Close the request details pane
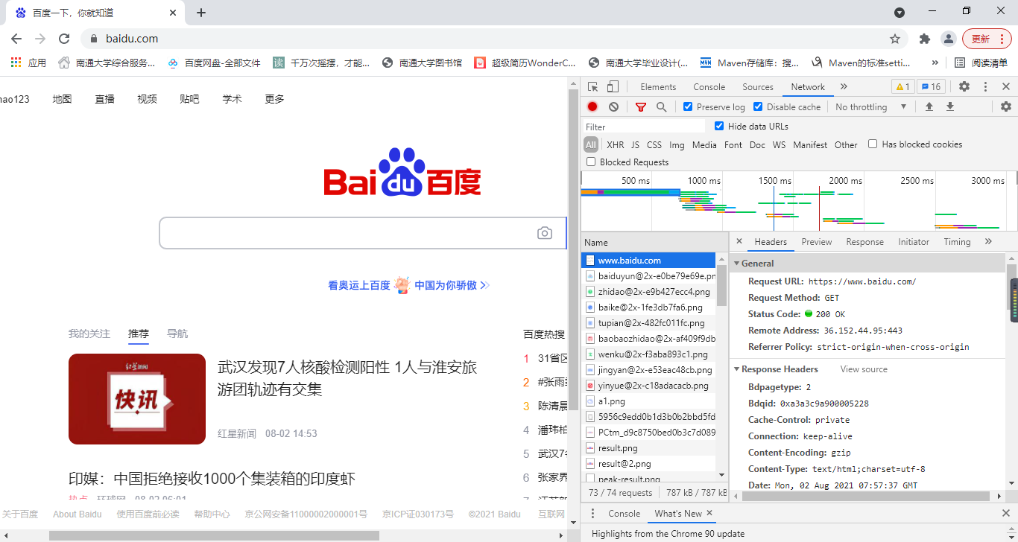The image size is (1018, 542). pyautogui.click(x=739, y=242)
